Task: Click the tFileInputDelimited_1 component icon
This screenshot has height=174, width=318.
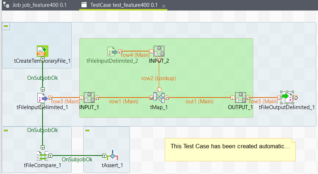Action: 43,98
